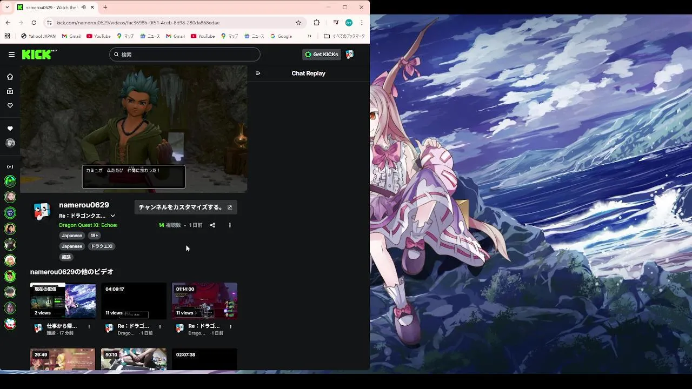Open Yahoo! JAPAN bookmark
Image resolution: width=692 pixels, height=389 pixels.
click(38, 36)
